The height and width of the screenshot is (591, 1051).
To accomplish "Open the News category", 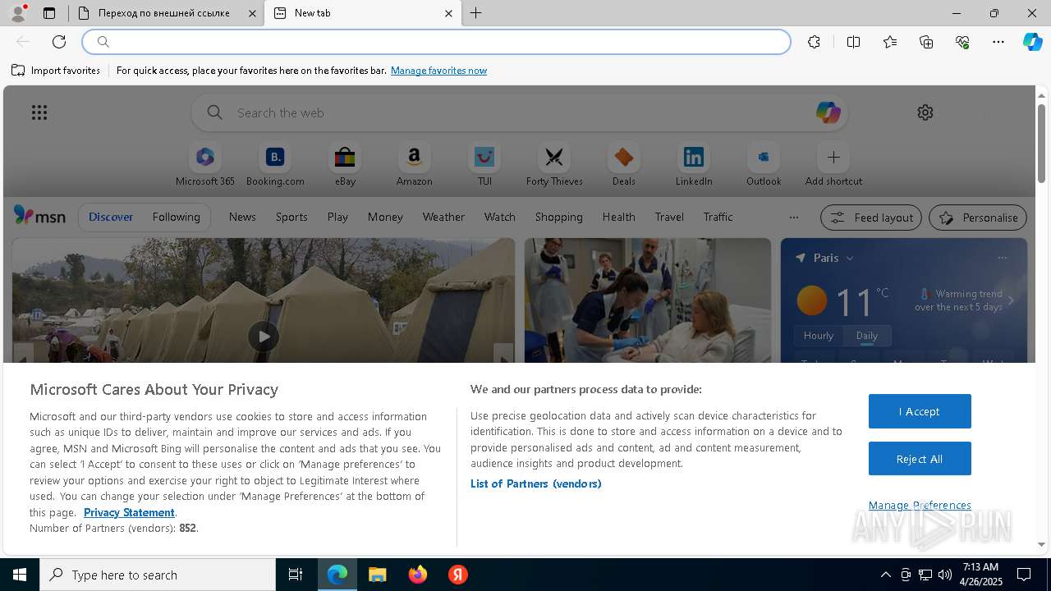I will point(242,217).
